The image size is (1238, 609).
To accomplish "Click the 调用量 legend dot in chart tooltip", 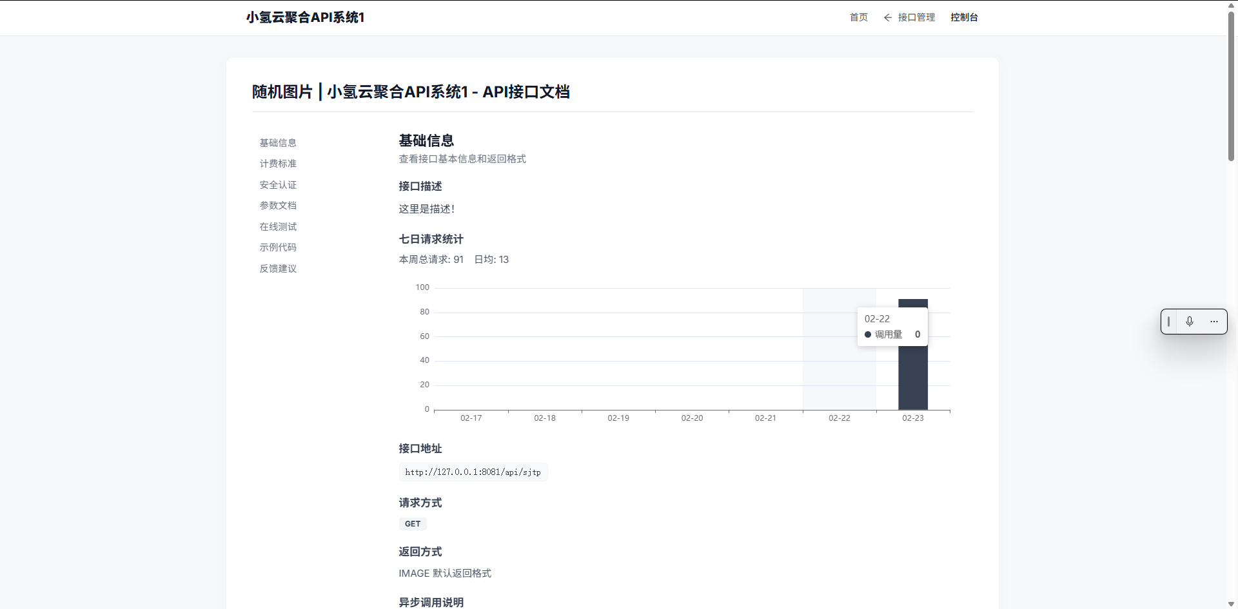I will (x=868, y=334).
